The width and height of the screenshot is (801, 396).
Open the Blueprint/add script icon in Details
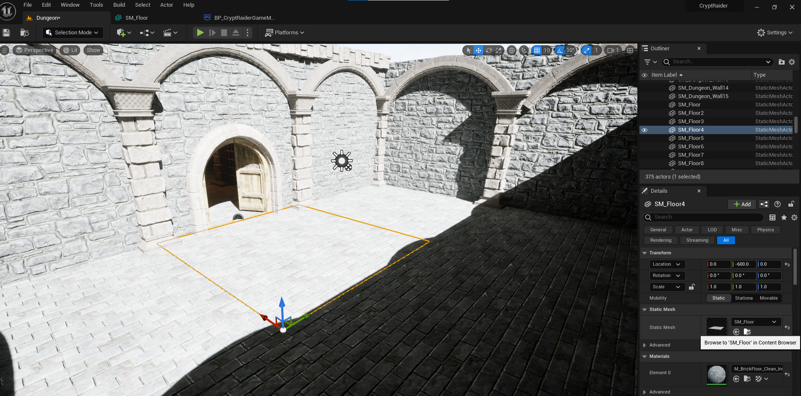coord(764,204)
